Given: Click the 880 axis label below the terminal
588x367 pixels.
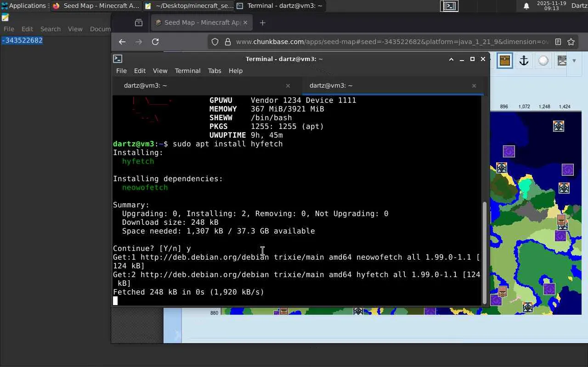Looking at the screenshot, I should tap(214, 313).
